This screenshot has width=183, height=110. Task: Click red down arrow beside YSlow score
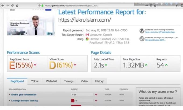coord(75,65)
